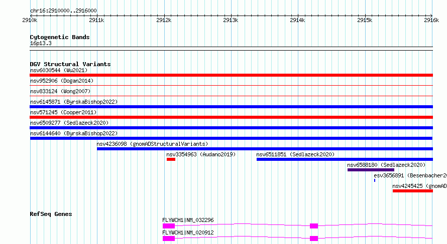Click the RefSeq Genes track title
The image size is (447, 244).
[51, 214]
